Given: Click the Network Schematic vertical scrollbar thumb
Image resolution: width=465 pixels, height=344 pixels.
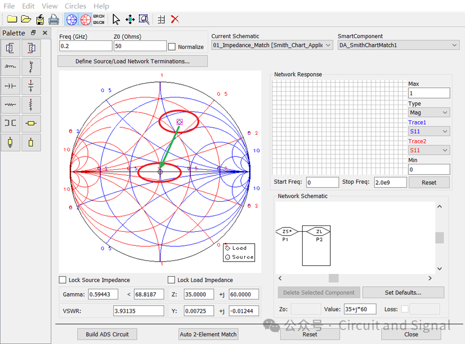Looking at the screenshot, I should (440, 238).
